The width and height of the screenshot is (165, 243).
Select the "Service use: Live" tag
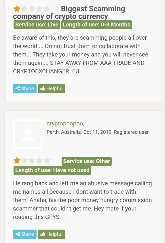click(37, 25)
